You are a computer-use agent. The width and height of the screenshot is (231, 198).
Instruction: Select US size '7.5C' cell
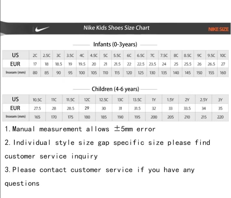click(164, 55)
